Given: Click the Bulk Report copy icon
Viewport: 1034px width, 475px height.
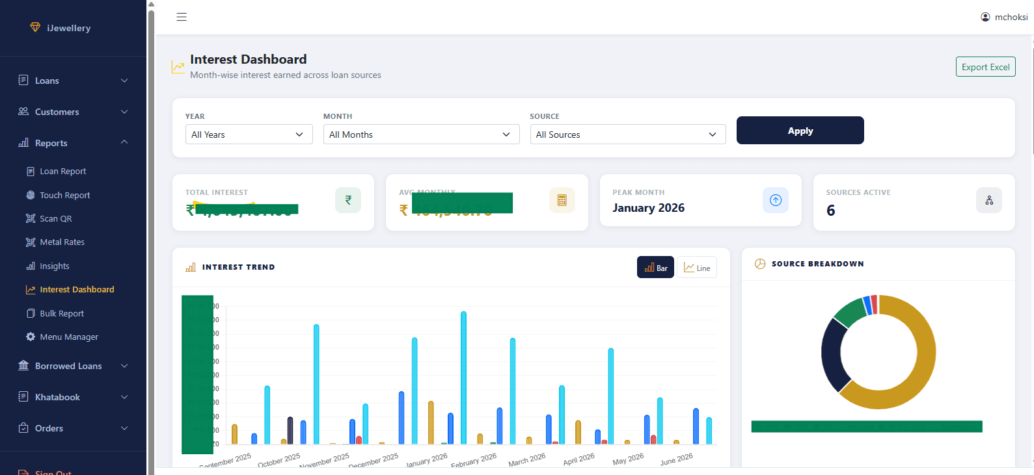Looking at the screenshot, I should coord(31,313).
